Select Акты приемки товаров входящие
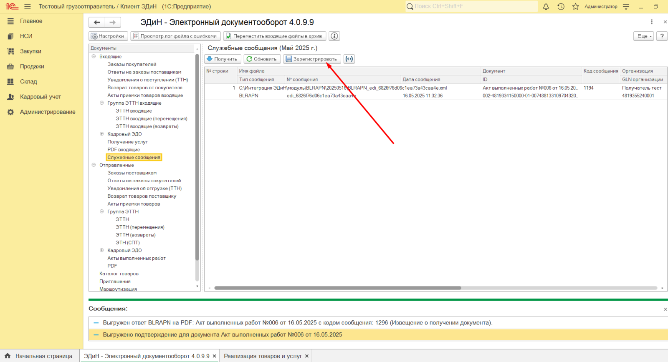Screen dimensions: 668x362 point(145,96)
